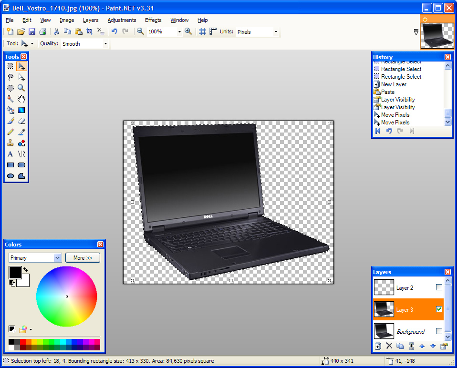Open the zoom percentage dropdown
This screenshot has height=368, width=457.
(x=179, y=32)
